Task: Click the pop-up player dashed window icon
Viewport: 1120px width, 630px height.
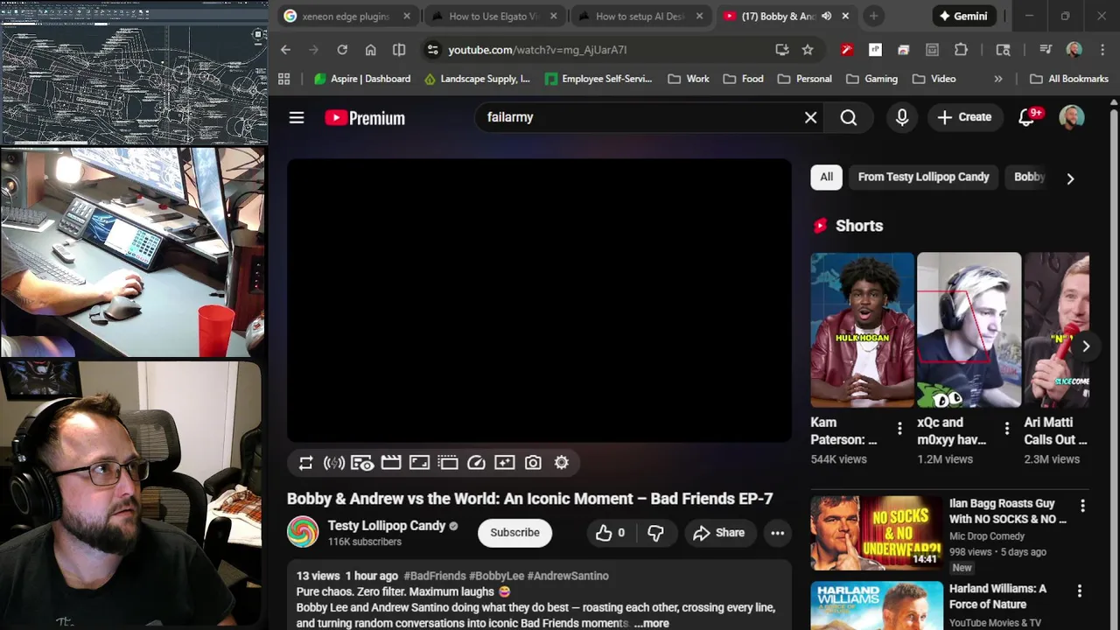Action: tap(448, 463)
